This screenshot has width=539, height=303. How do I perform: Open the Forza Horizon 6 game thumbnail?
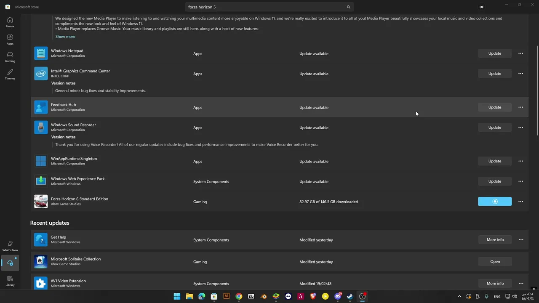41,202
